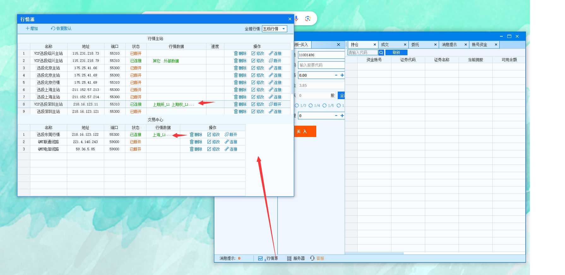
Task: Edit VIP迅投深圳主站 row 8
Action: 258,104
